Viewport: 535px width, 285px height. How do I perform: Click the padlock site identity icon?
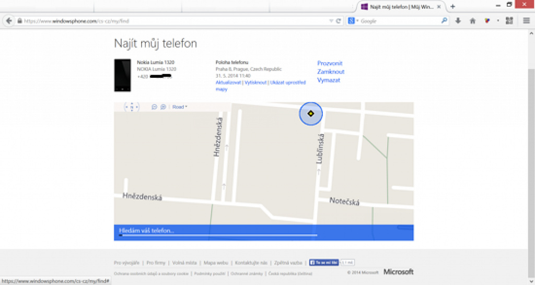[x=20, y=21]
